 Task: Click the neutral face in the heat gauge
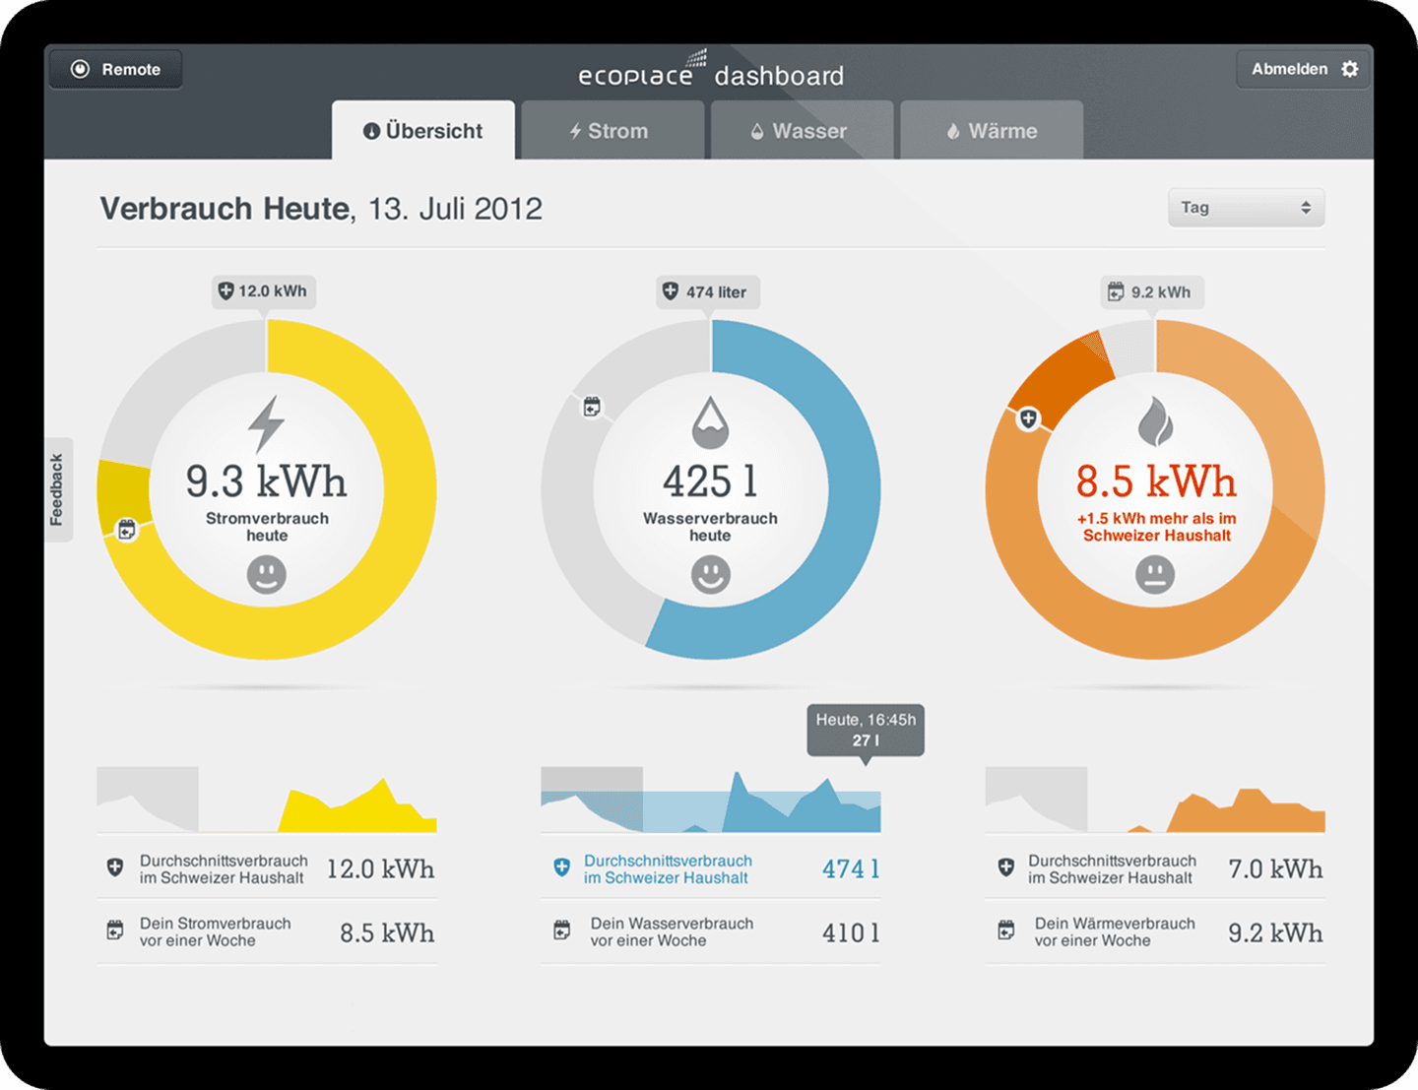[1155, 574]
